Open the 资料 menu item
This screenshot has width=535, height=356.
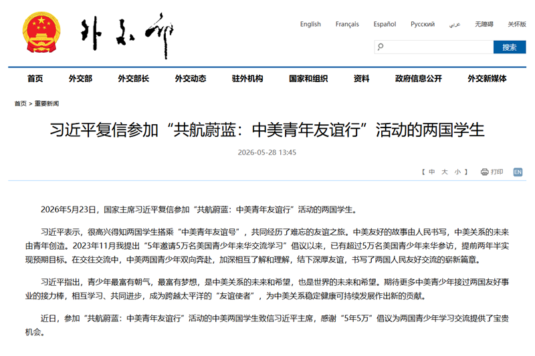point(361,79)
